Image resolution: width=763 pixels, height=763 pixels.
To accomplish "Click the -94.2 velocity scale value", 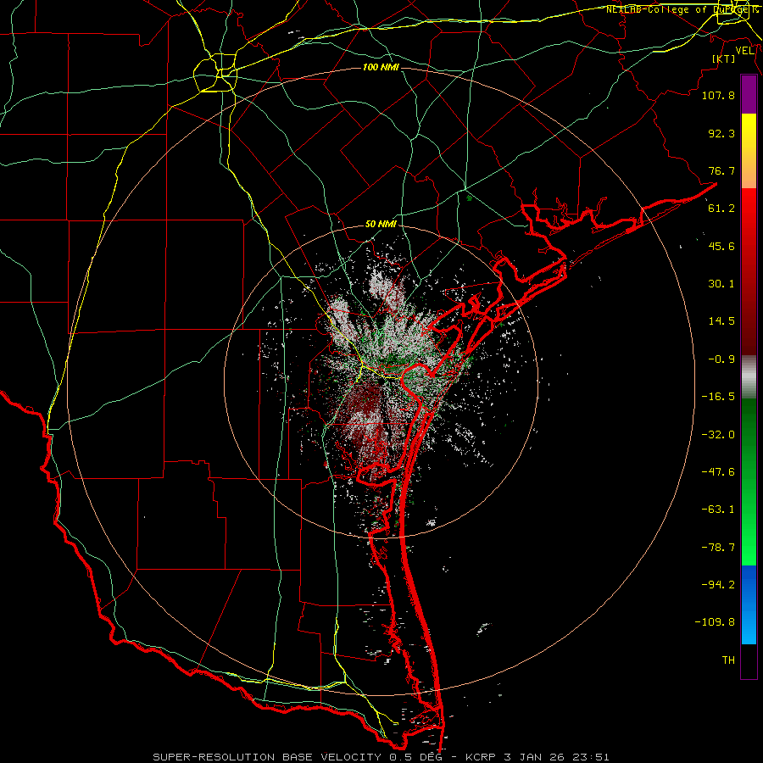I will click(x=718, y=585).
